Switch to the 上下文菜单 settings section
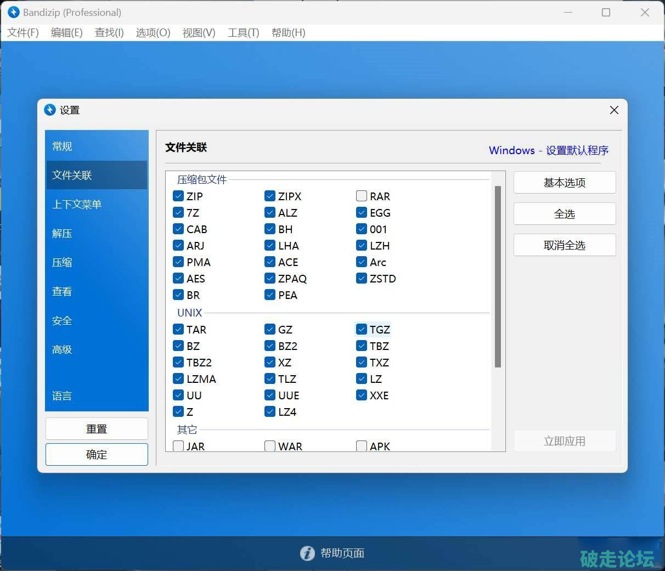Image resolution: width=665 pixels, height=571 pixels. pos(77,204)
